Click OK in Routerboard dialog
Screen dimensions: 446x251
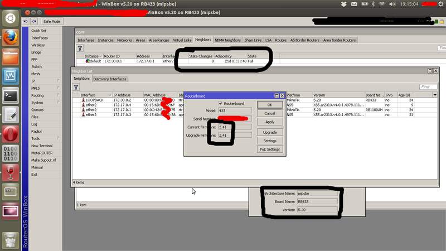pos(270,105)
